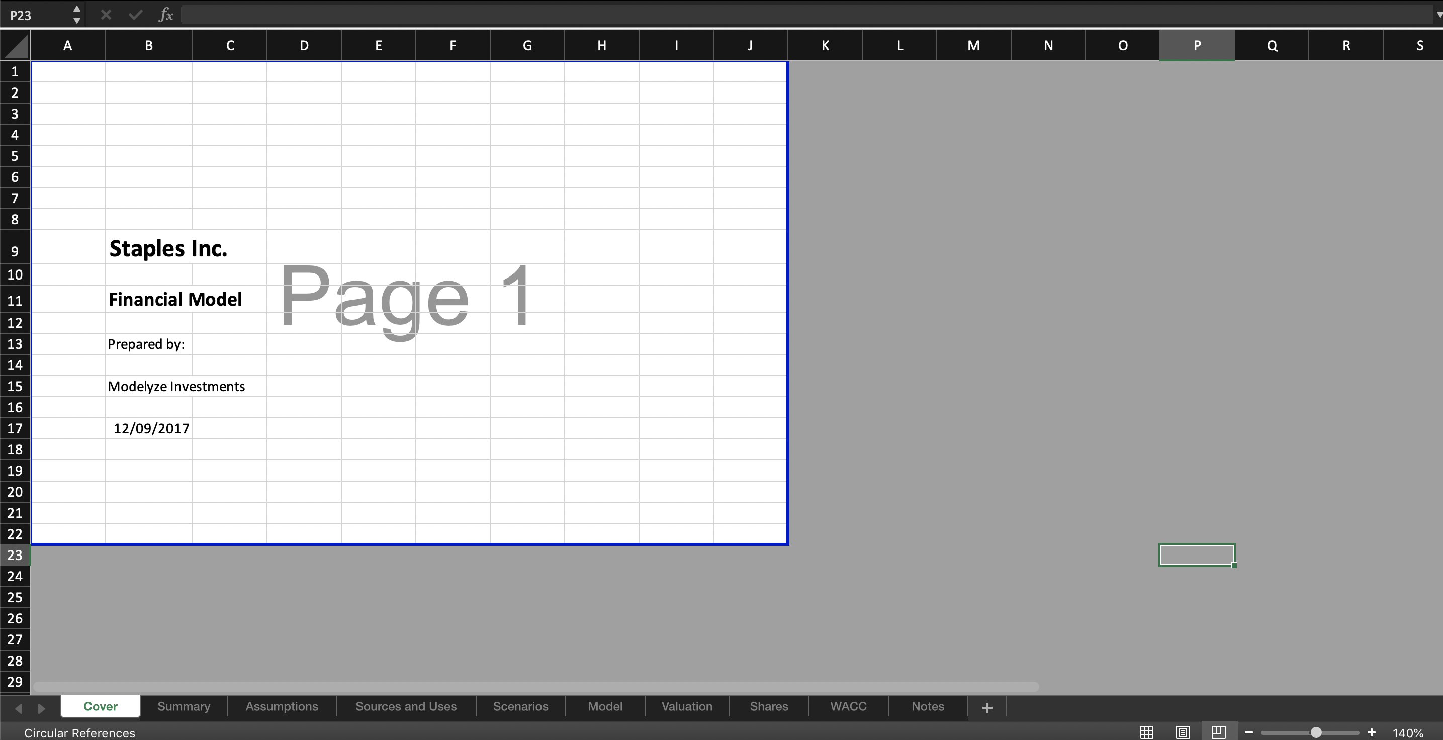Open the Summary sheet tab

[184, 706]
